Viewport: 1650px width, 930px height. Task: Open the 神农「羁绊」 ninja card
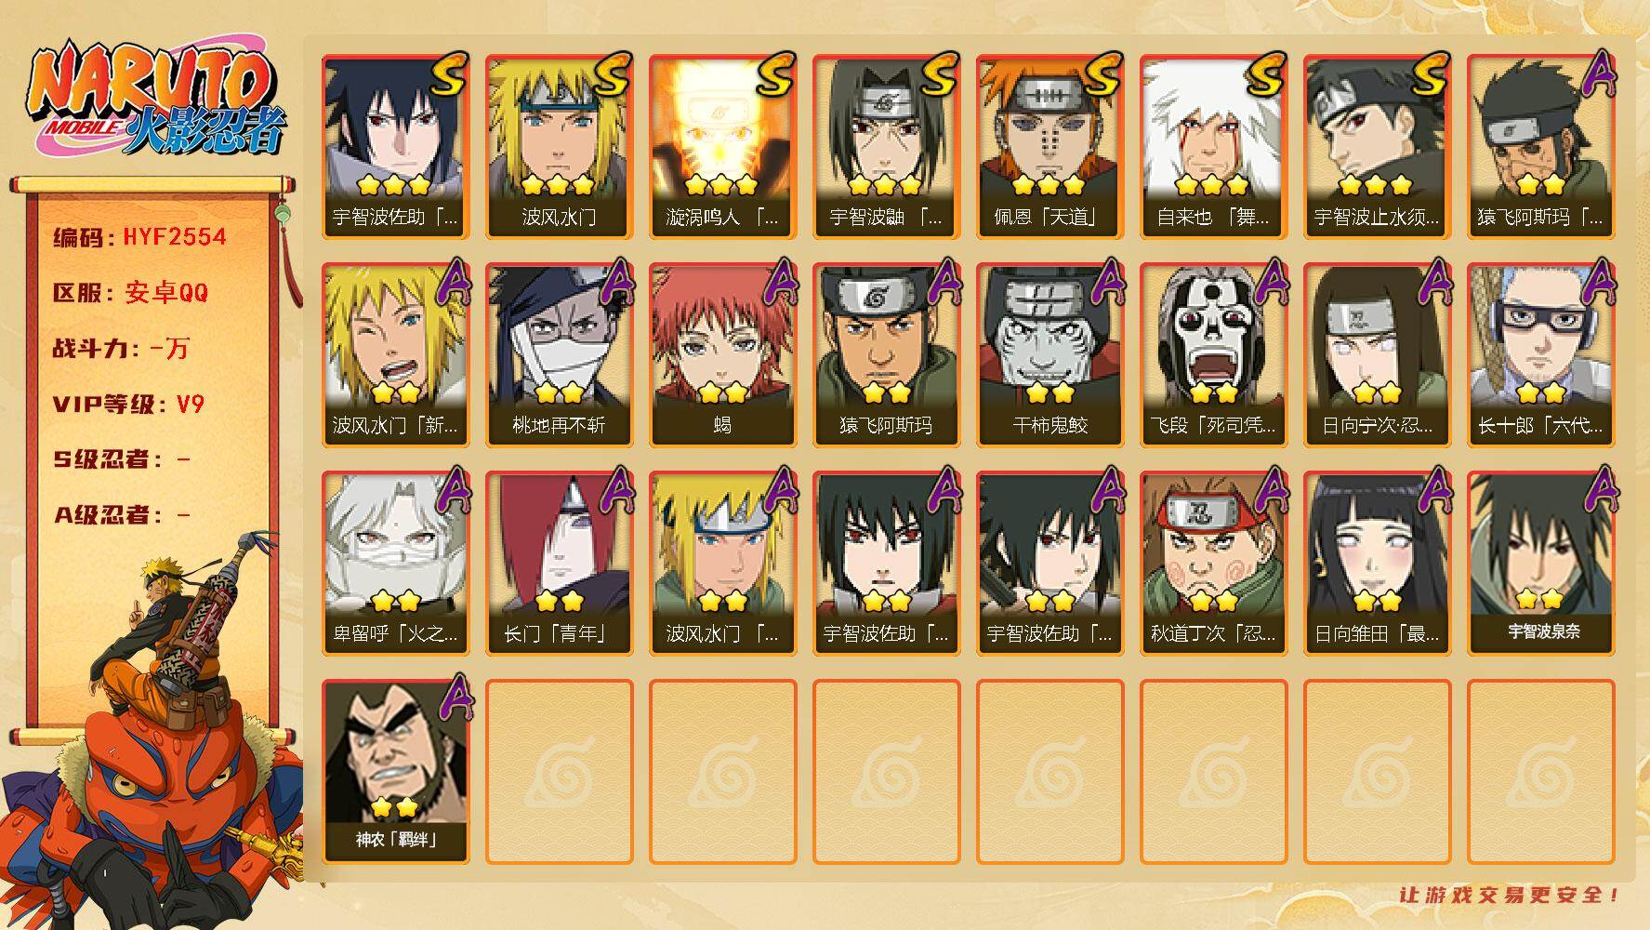(395, 772)
